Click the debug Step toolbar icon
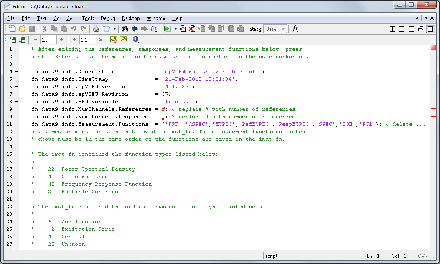Screen dimensions: 440x264 202,29
